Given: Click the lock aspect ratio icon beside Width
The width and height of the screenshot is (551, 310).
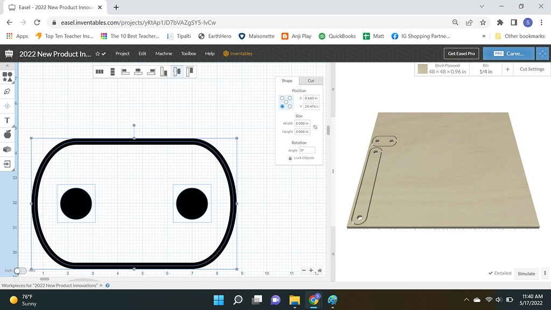Looking at the screenshot, I should coord(315,127).
